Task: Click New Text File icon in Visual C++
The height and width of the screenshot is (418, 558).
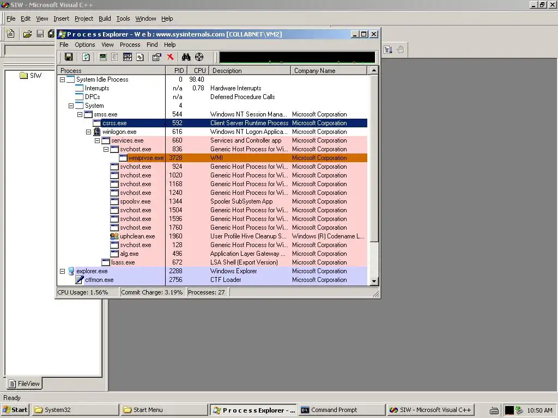Action: pos(11,34)
